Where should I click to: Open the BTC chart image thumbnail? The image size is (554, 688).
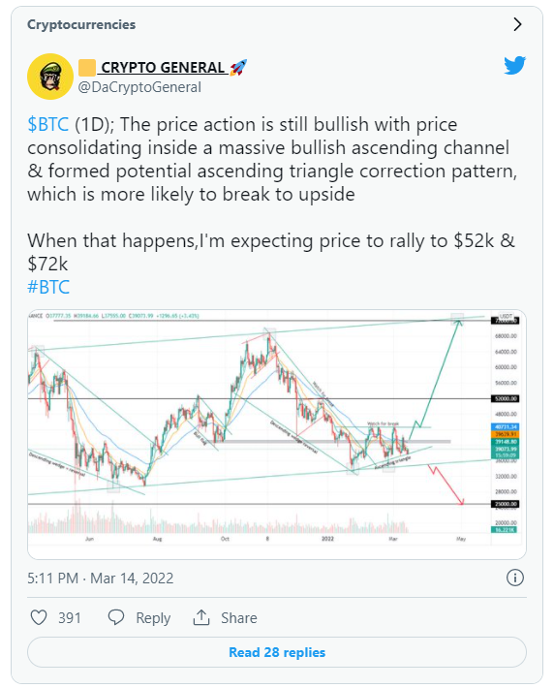point(277,434)
